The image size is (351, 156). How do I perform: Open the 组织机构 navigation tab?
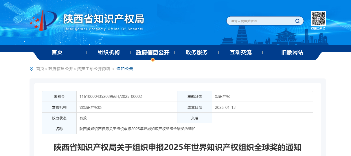(x=109, y=52)
